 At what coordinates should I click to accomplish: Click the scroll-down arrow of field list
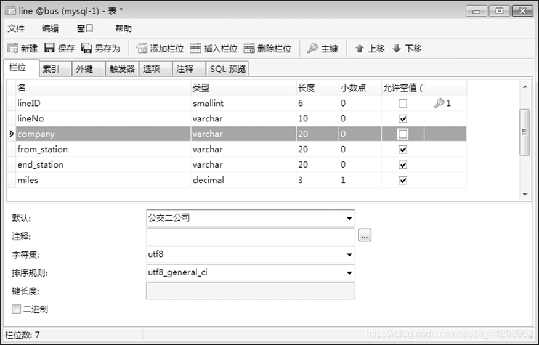(x=525, y=195)
